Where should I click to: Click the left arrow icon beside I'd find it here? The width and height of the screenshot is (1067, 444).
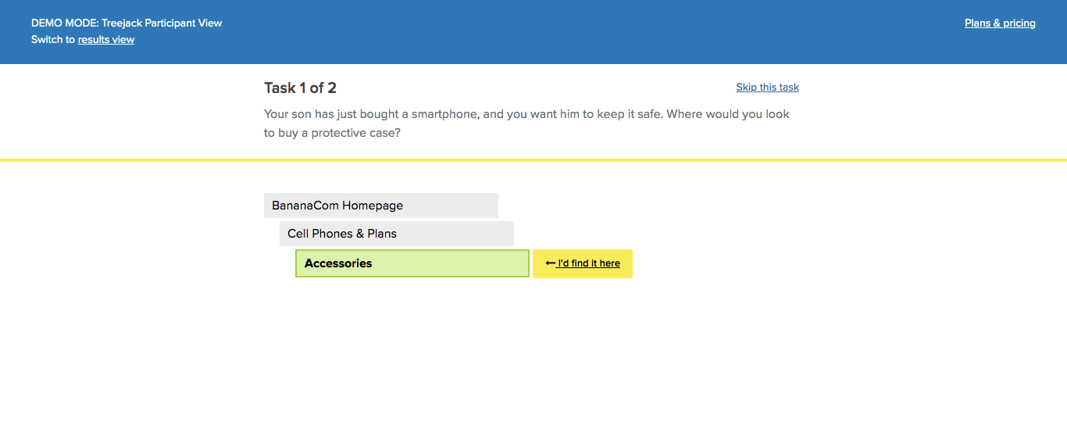point(550,263)
